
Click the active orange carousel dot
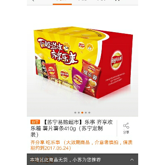pos(82,113)
